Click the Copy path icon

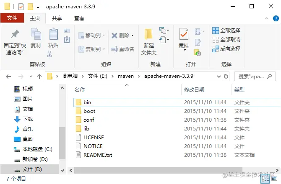[67, 31]
